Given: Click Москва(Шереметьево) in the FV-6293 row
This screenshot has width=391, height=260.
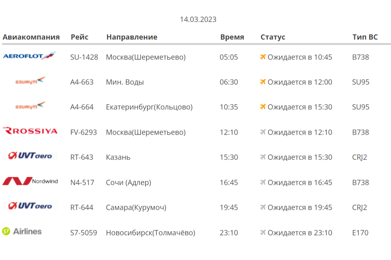Looking at the screenshot, I should 146,132.
